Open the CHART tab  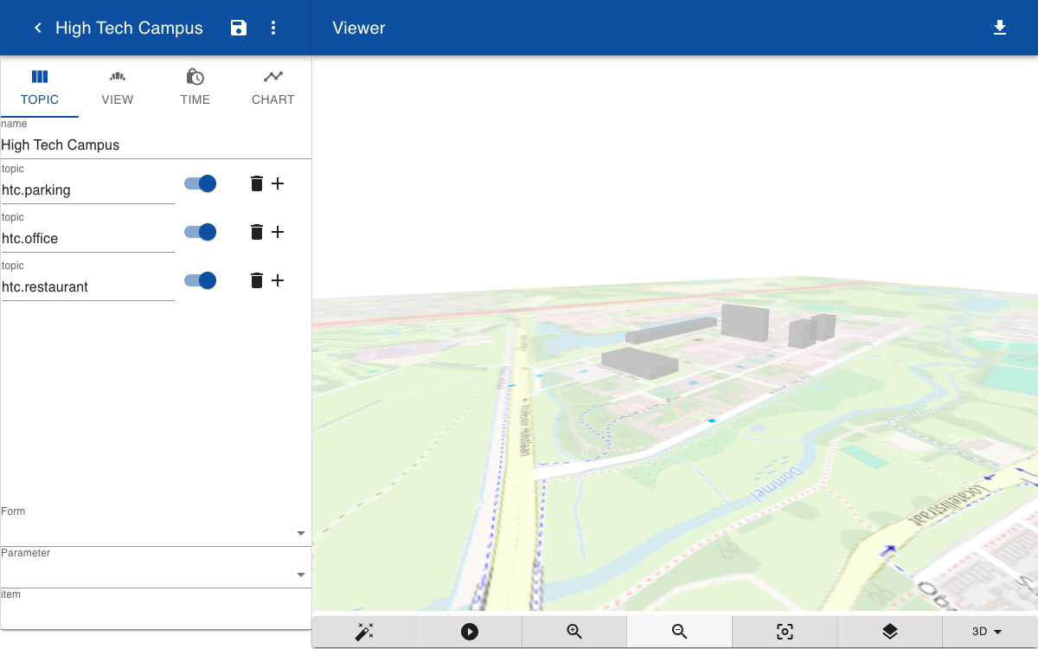point(273,87)
